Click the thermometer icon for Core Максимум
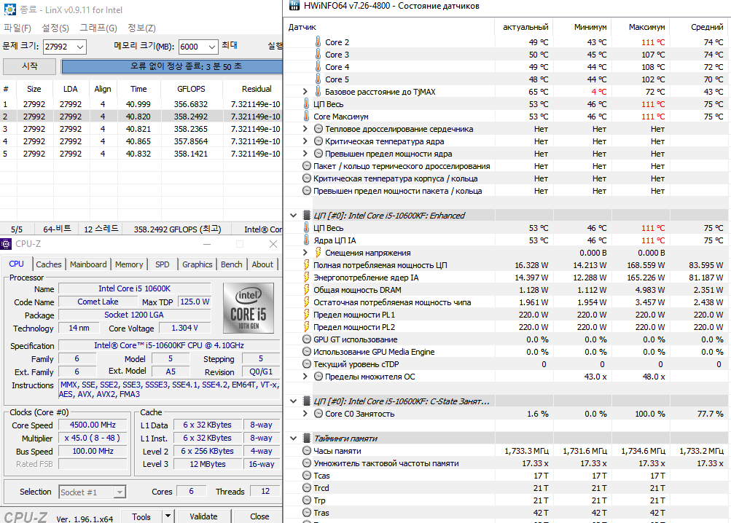The image size is (731, 523). point(306,117)
